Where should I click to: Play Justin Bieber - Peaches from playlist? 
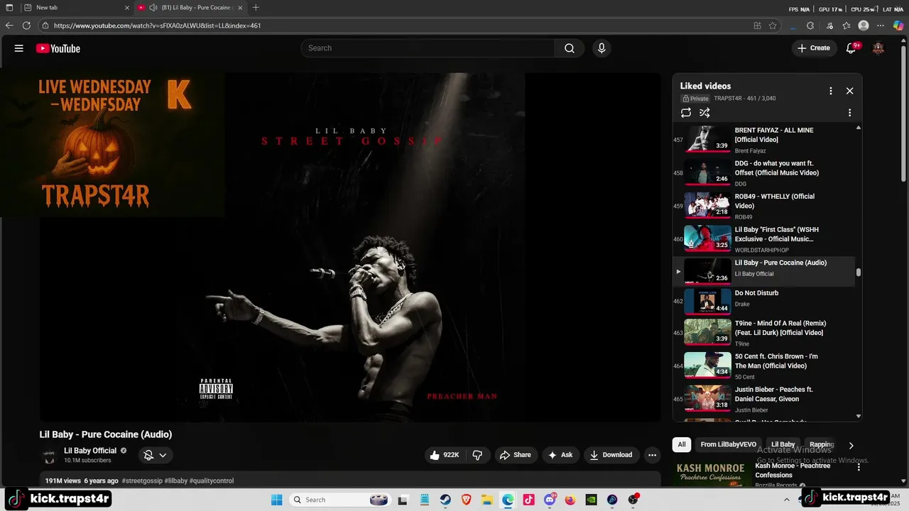pos(763,399)
